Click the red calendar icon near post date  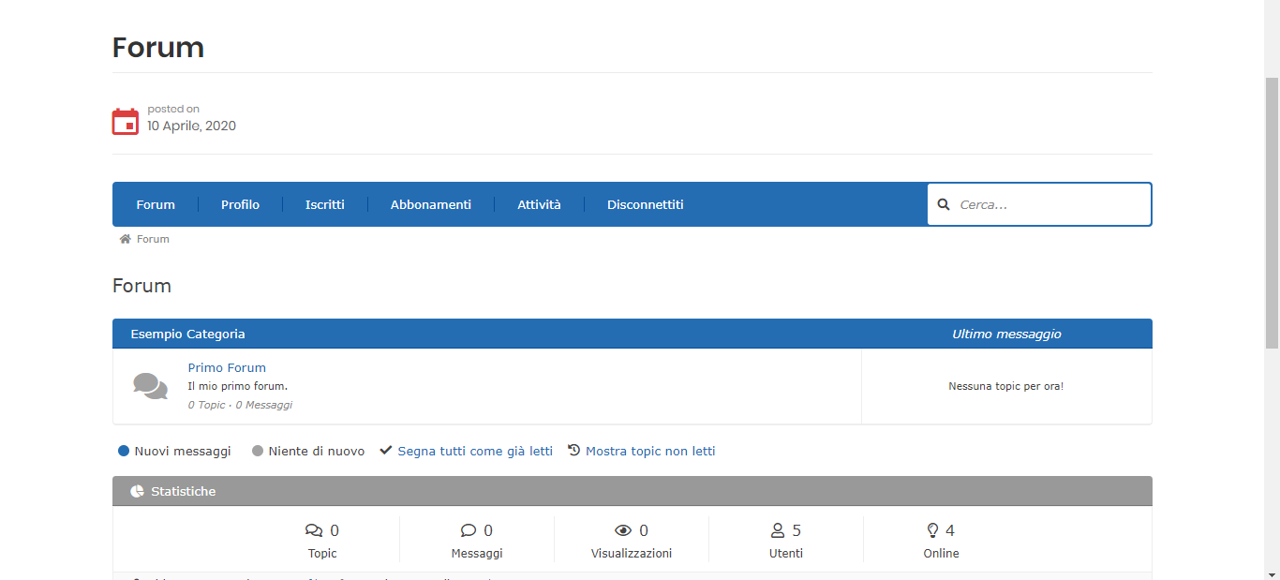point(126,122)
